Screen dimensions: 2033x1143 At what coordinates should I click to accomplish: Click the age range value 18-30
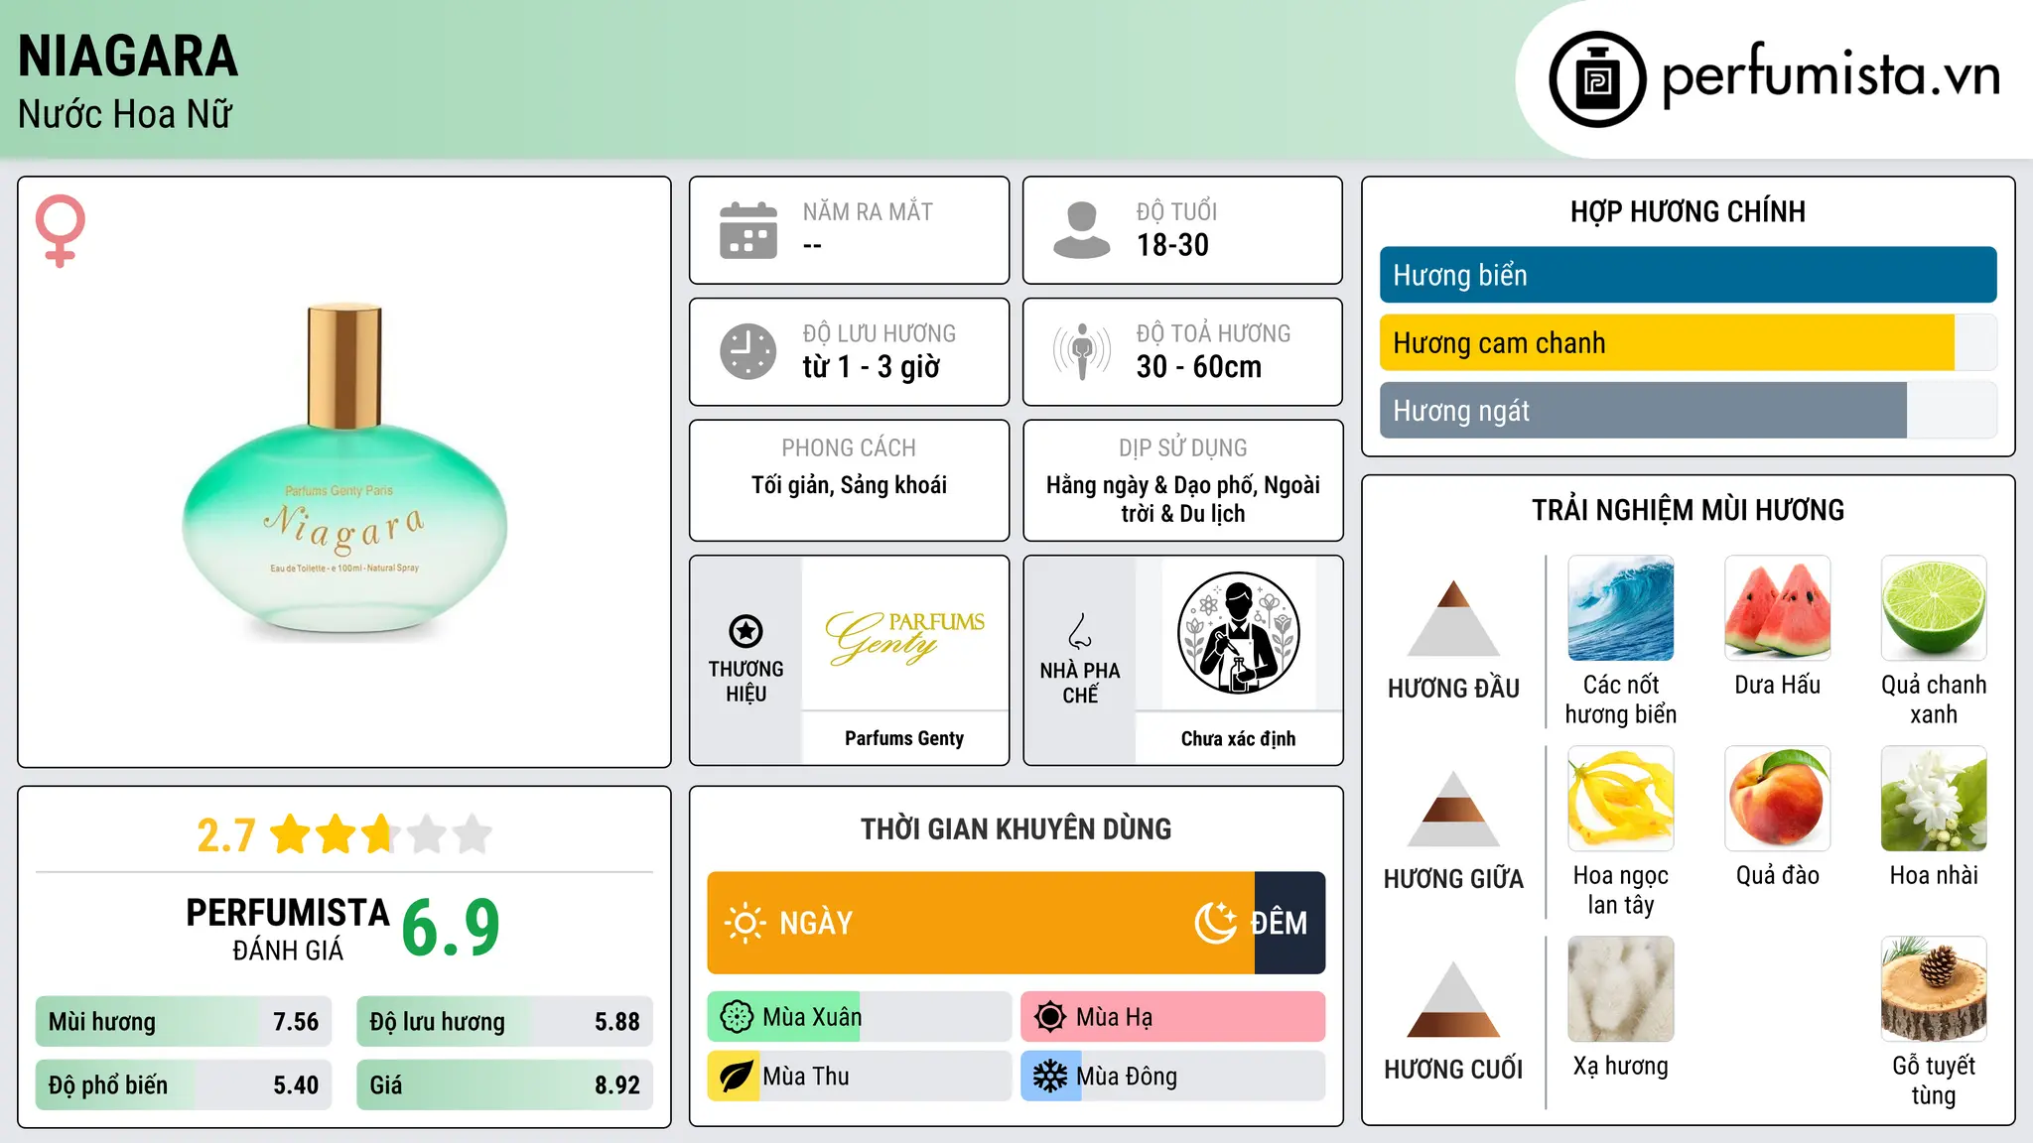1172,245
